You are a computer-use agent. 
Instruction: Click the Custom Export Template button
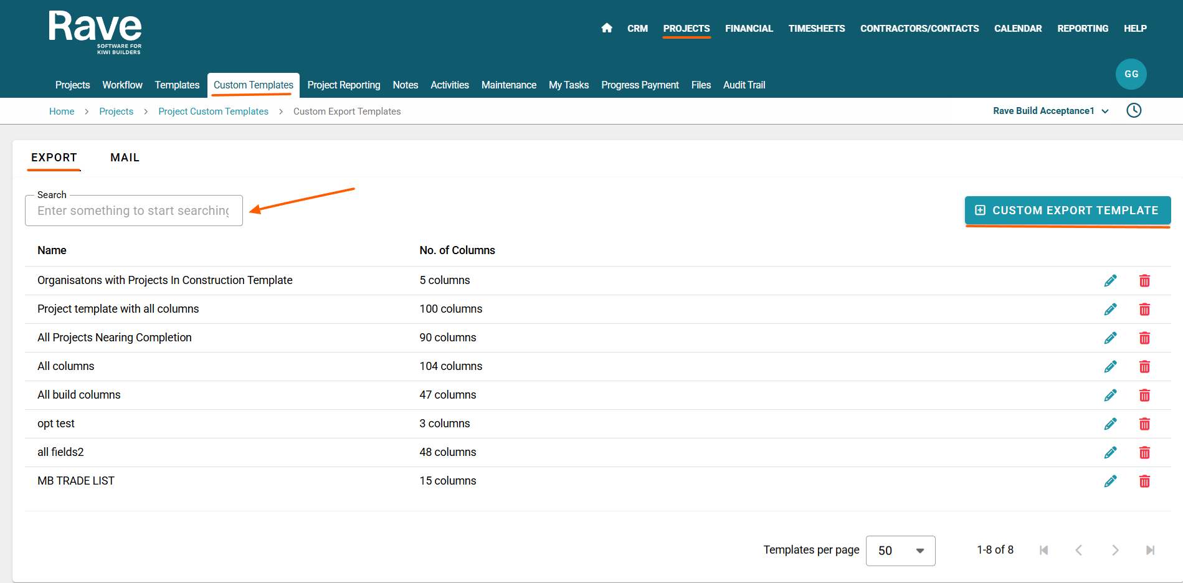click(x=1067, y=211)
